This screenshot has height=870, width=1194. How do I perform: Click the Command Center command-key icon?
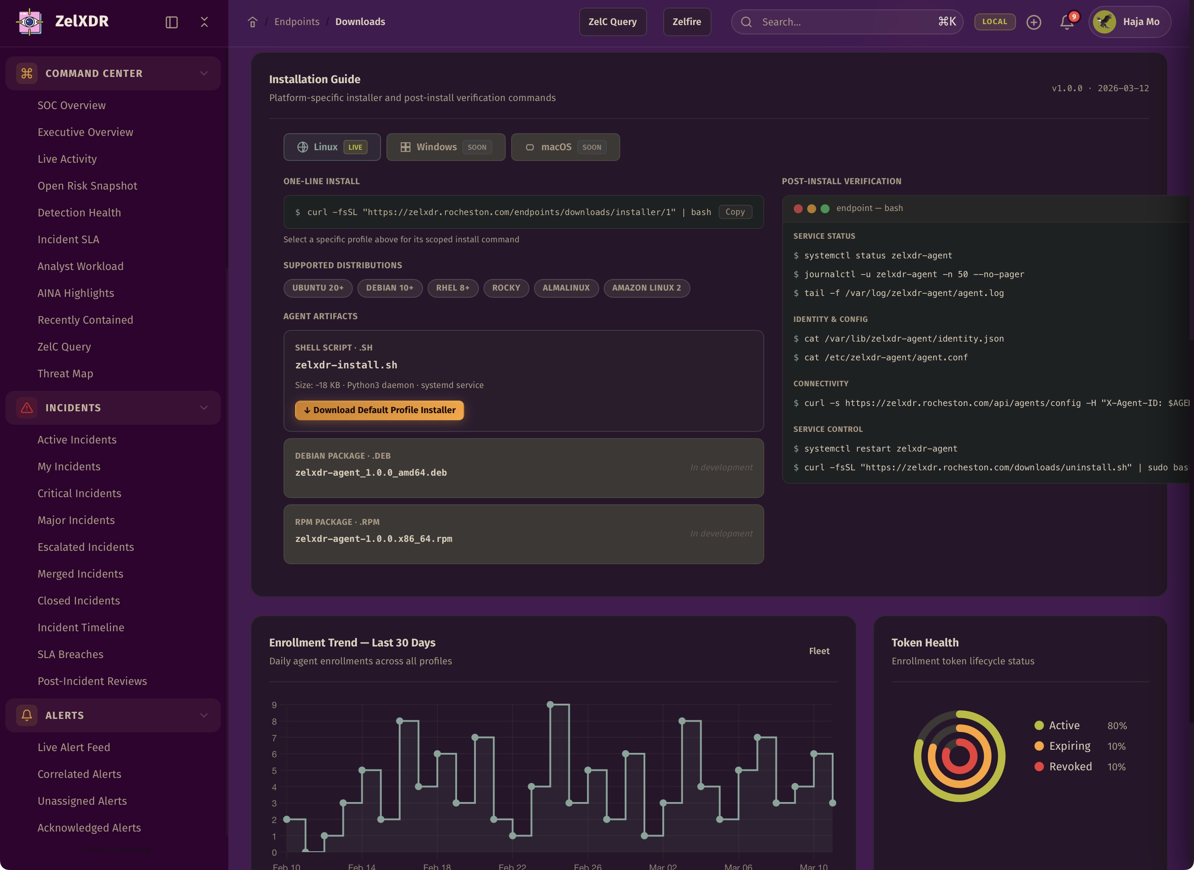click(x=27, y=73)
